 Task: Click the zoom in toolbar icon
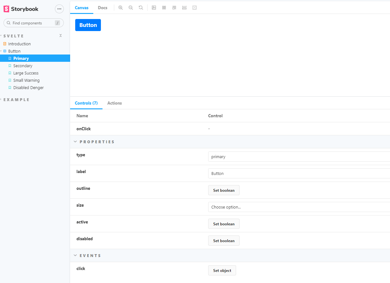pos(121,8)
